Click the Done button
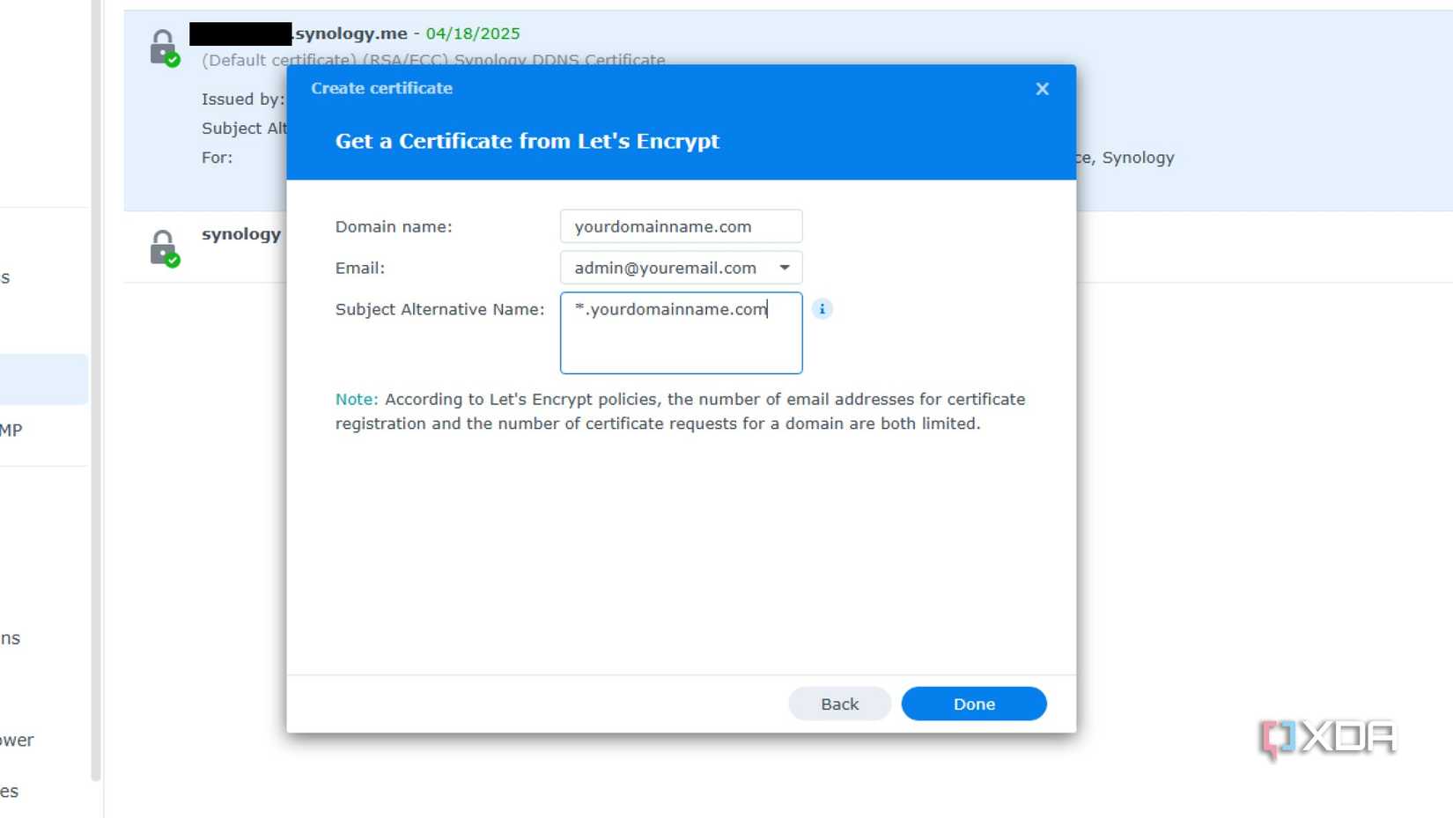This screenshot has width=1453, height=818. (973, 704)
